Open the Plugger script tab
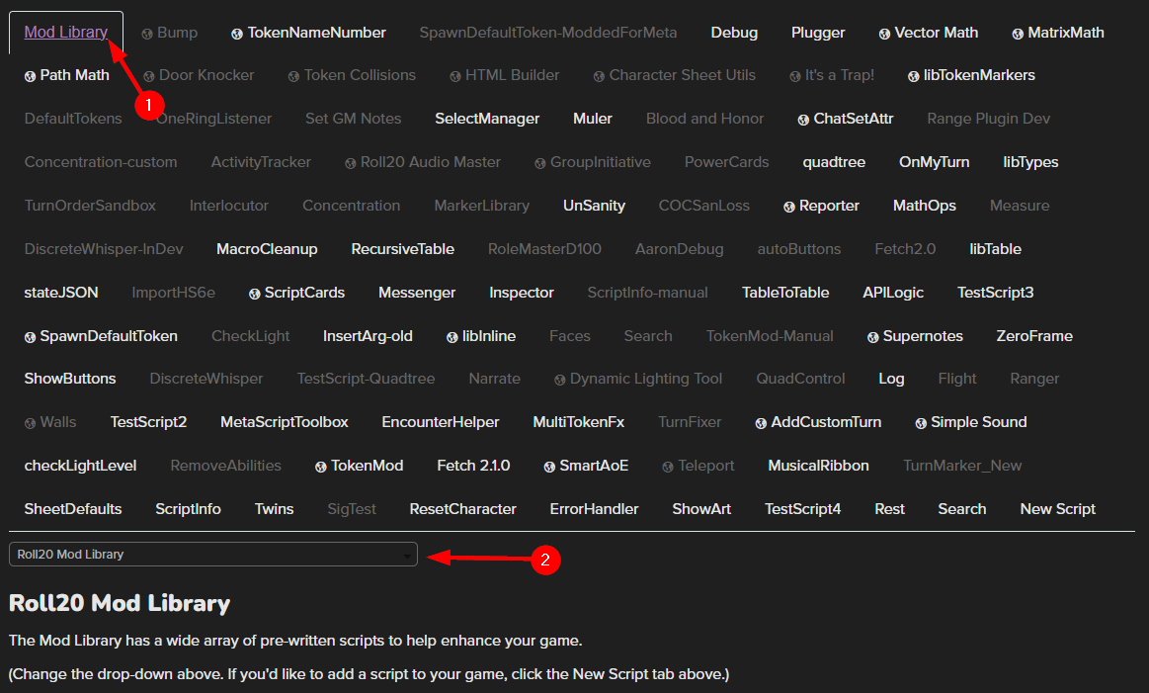Screen dimensions: 1149x693 point(818,33)
